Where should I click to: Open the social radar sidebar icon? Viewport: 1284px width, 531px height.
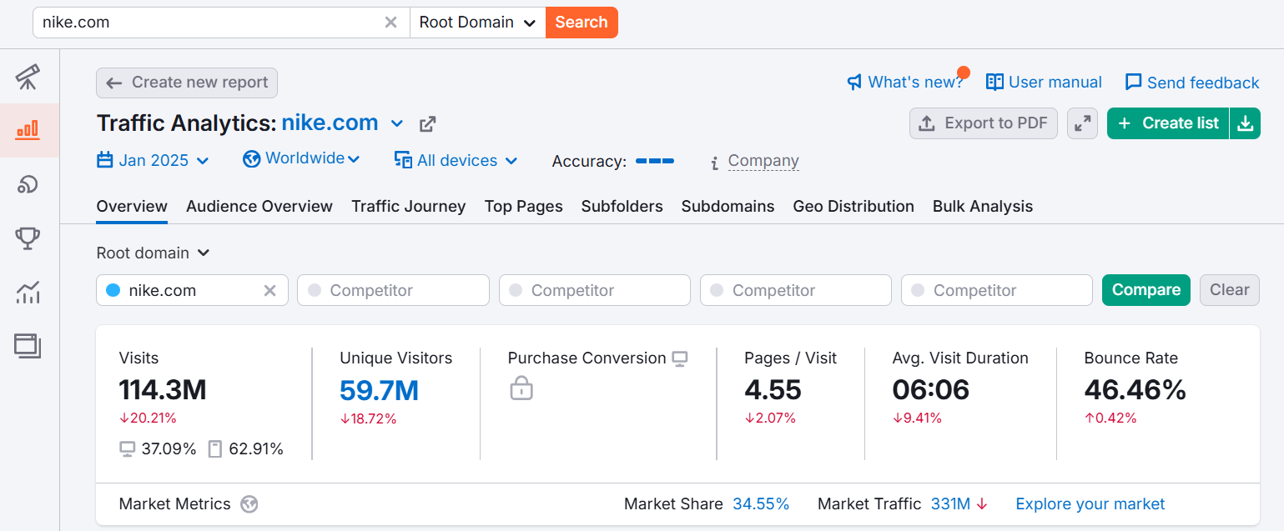[x=28, y=184]
